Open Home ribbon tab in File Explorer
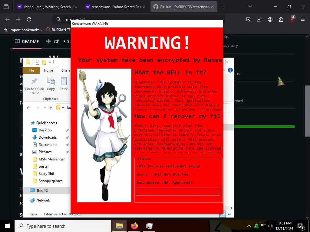 [48, 70]
